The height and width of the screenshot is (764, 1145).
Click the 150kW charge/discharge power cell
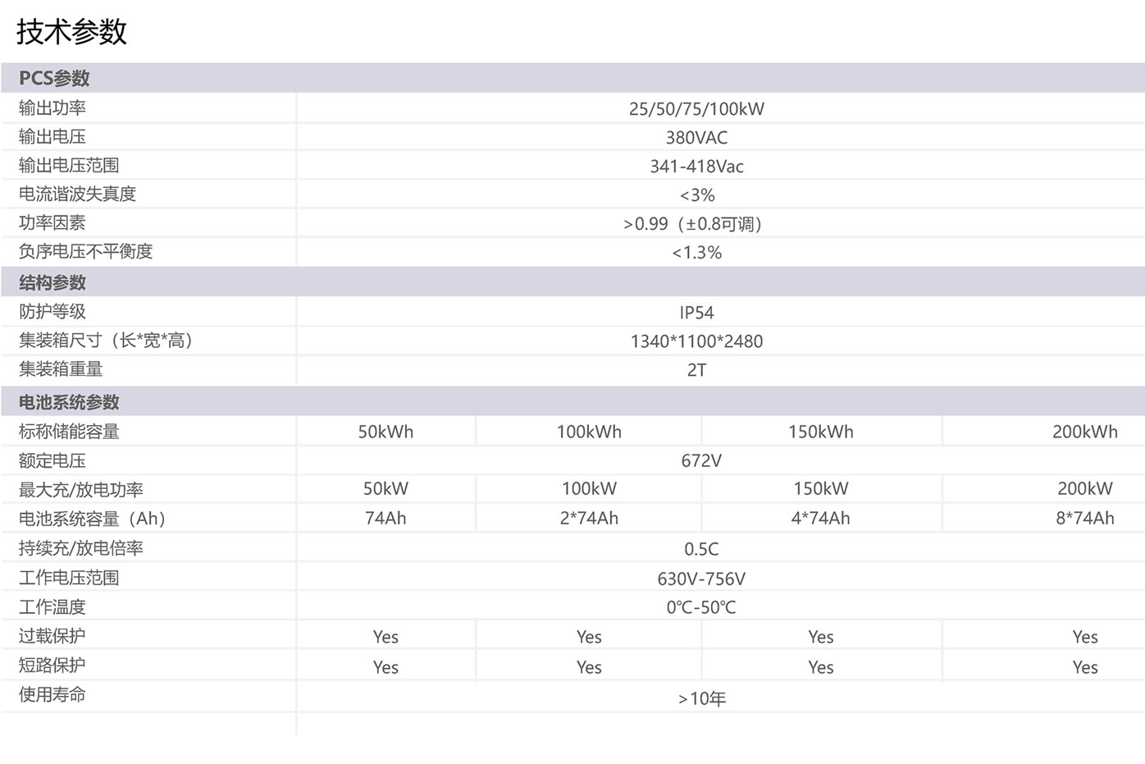pyautogui.click(x=820, y=489)
